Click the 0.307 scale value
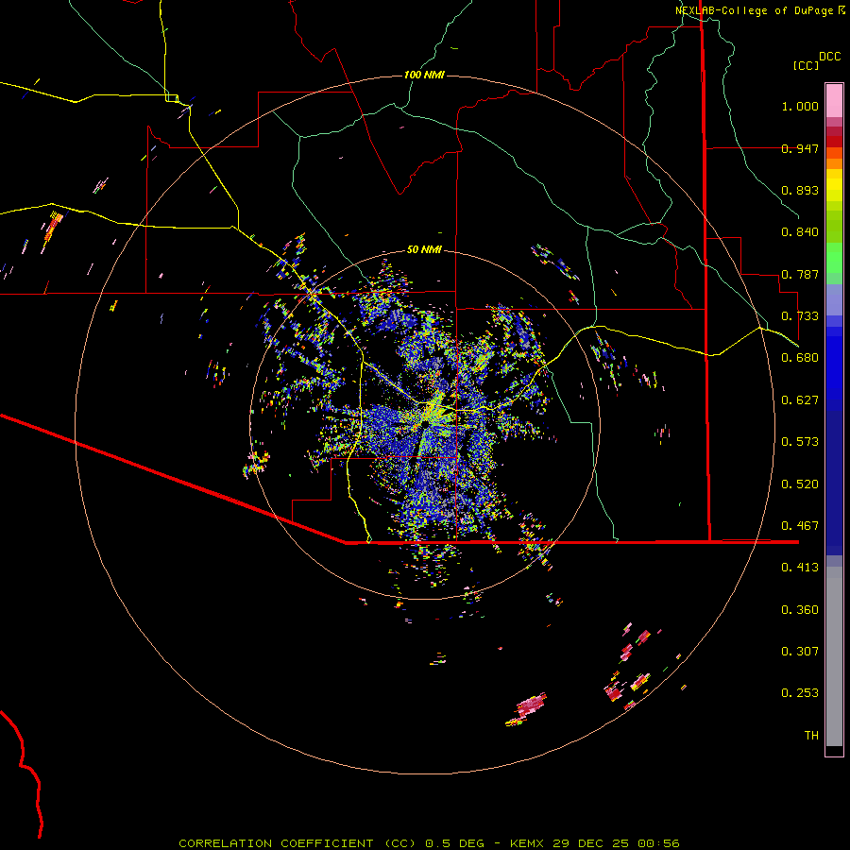This screenshot has height=850, width=850. point(800,652)
